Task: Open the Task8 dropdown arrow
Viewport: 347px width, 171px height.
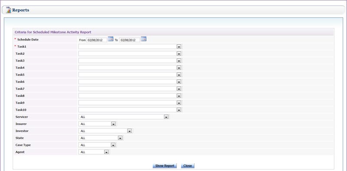Action: click(179, 96)
